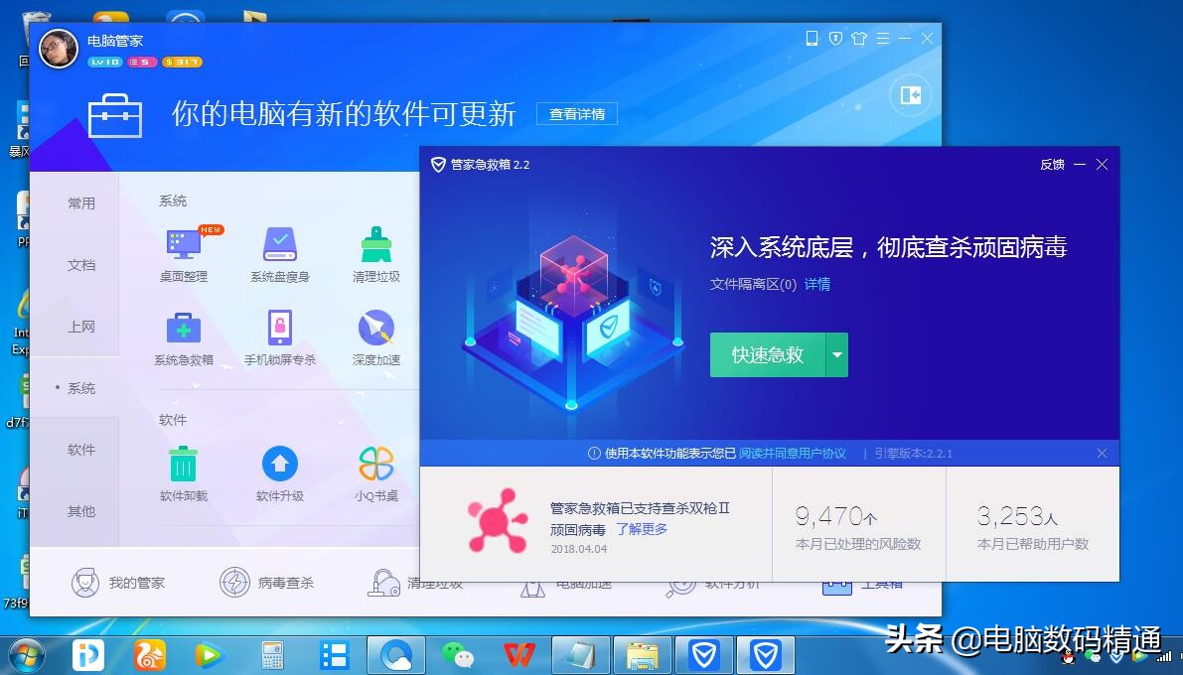Viewport: 1183px width, 675px height.
Task: Switch to the 其他 sidebar tab
Action: tap(81, 511)
